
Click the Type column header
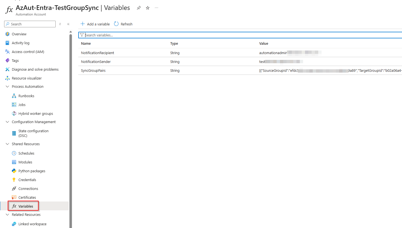click(174, 43)
